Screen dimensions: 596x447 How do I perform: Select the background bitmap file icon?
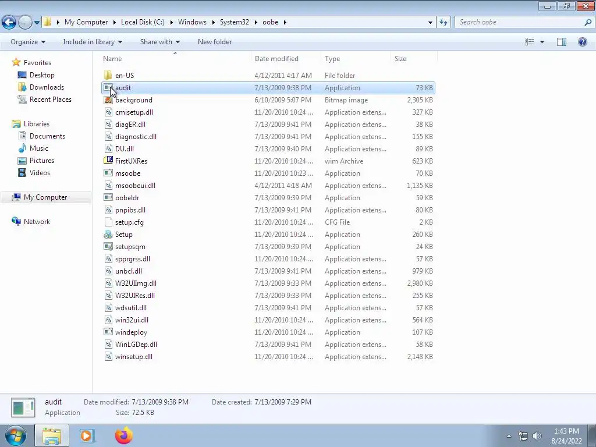click(x=108, y=100)
